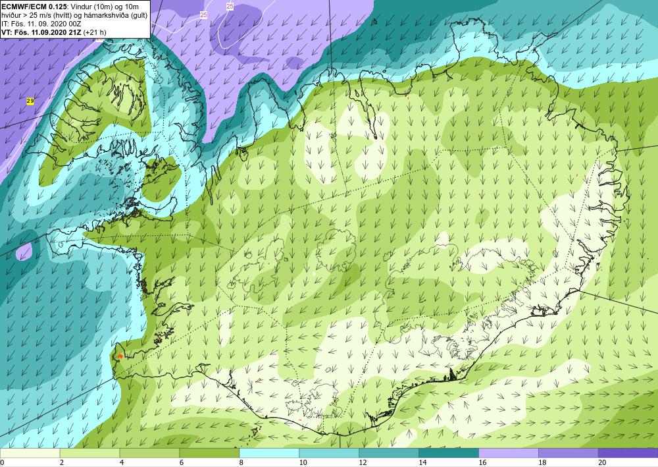The height and width of the screenshot is (467, 658).
Task: Click the legend scale number 16
Action: [x=482, y=462]
